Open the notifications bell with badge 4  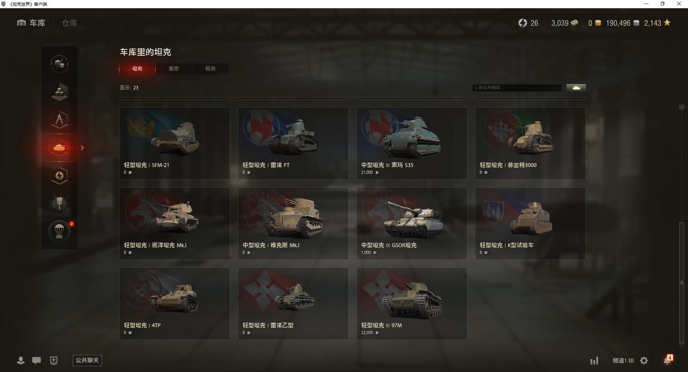(668, 359)
